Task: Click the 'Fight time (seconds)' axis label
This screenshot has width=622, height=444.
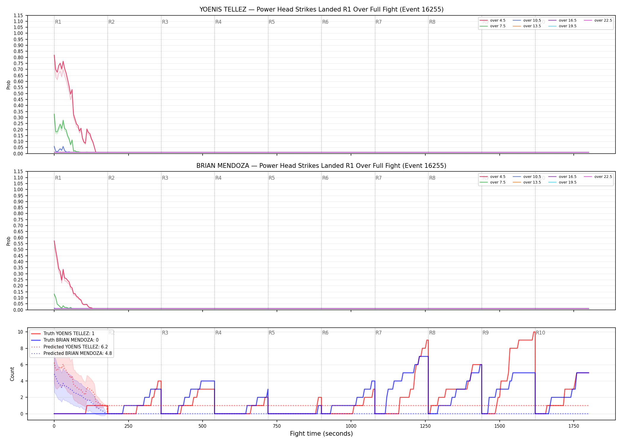Action: coord(321,434)
